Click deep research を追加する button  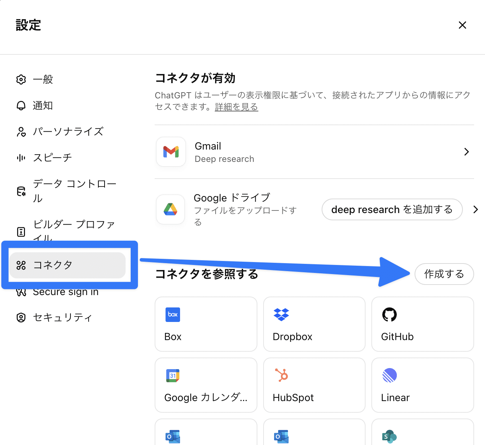[392, 209]
